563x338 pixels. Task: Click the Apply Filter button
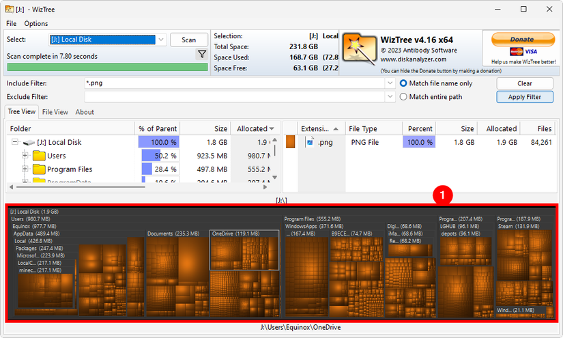coord(524,97)
